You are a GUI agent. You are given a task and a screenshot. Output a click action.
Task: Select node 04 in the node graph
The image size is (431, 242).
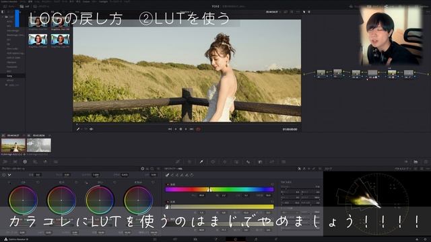(372, 73)
